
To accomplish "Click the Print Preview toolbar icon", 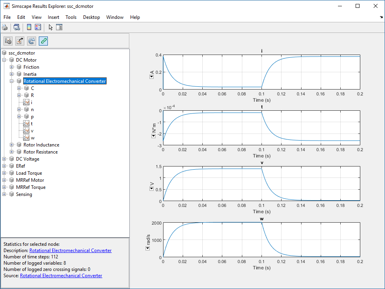I will tap(17, 27).
